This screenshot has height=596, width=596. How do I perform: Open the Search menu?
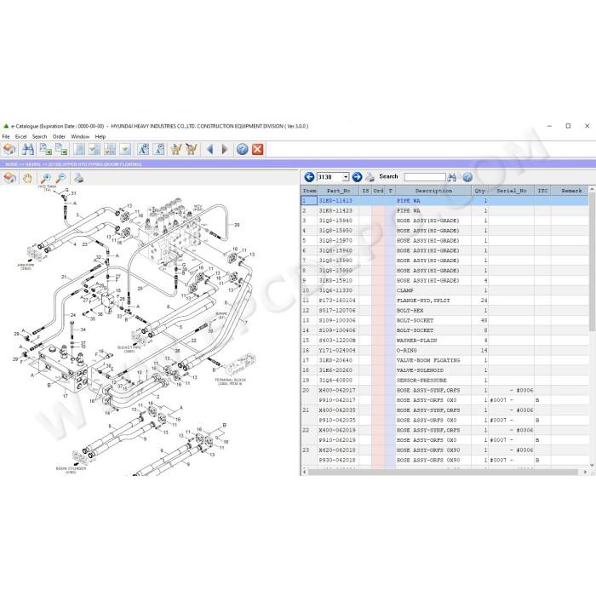point(39,136)
